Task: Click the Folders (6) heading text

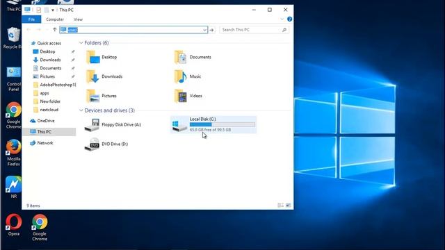Action: [97, 43]
